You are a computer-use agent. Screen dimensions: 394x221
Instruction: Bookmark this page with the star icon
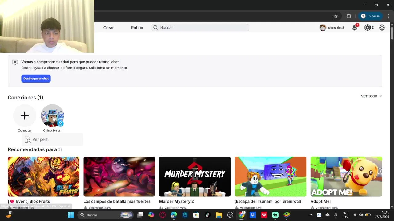pyautogui.click(x=336, y=16)
